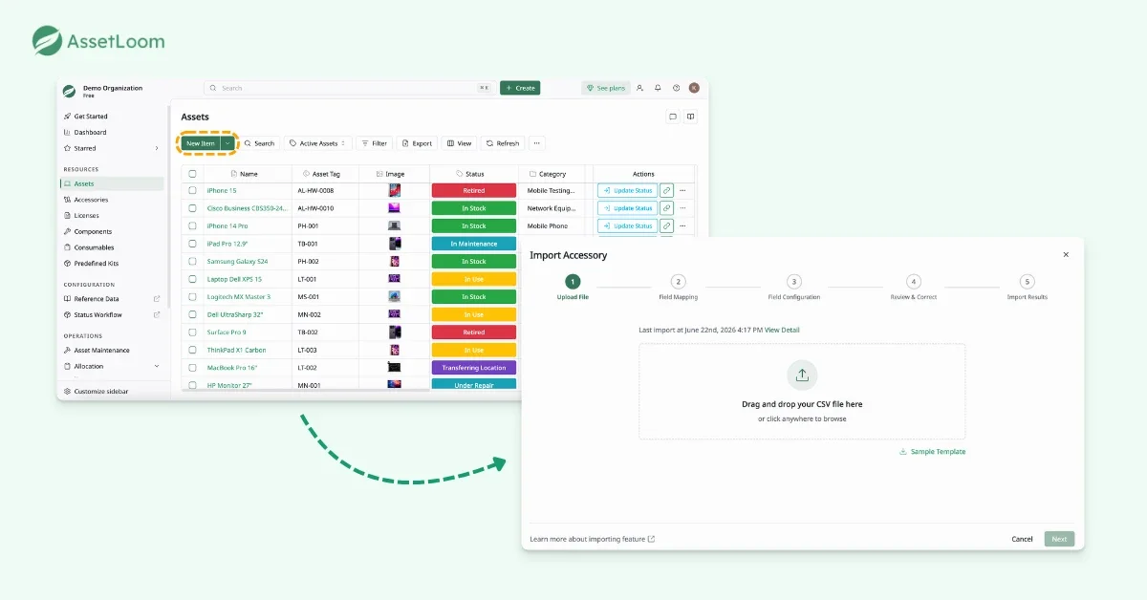Click the upload icon in drop zone

pyautogui.click(x=802, y=375)
